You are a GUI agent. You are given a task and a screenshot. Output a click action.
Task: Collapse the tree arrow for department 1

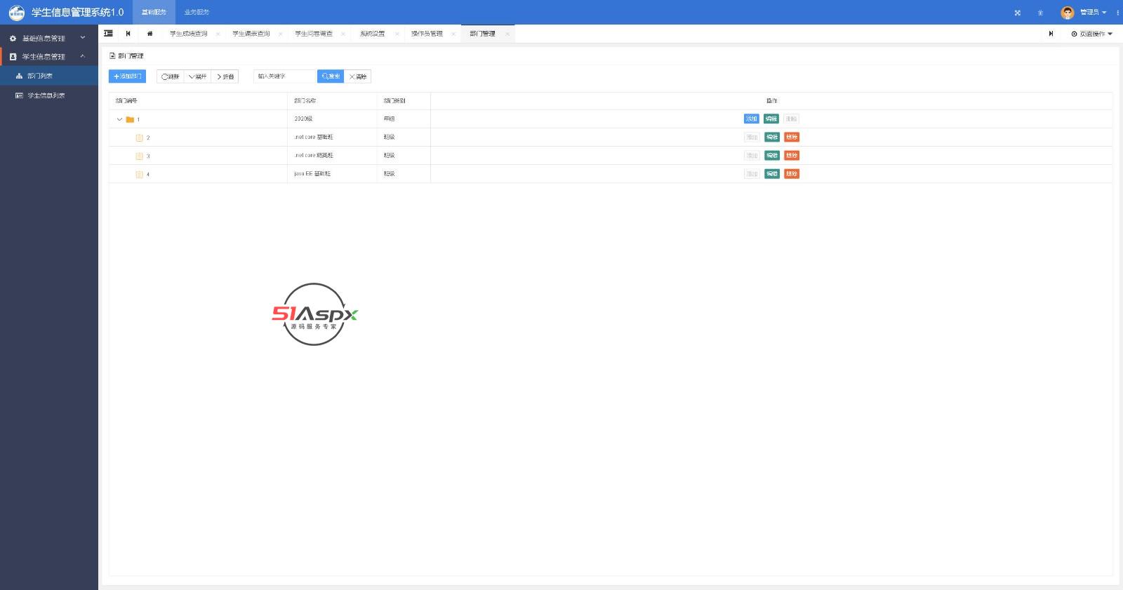(x=119, y=119)
